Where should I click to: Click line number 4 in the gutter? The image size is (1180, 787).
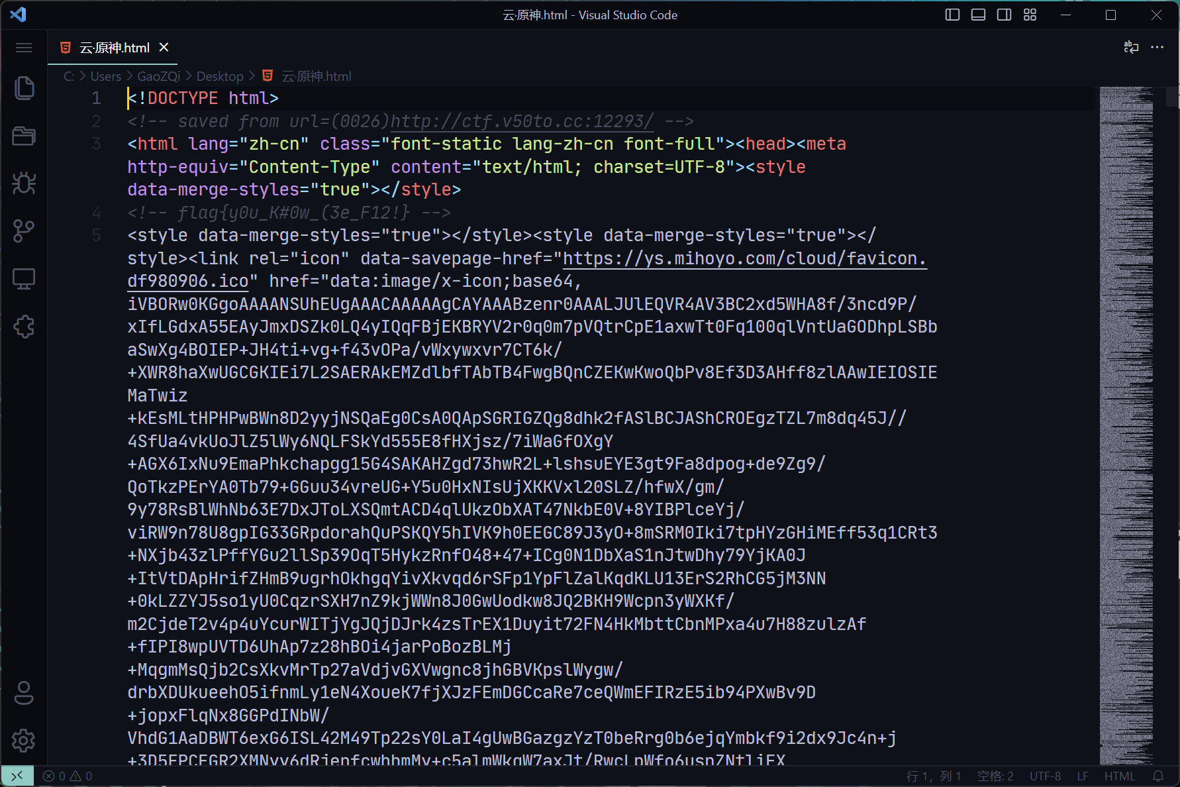click(x=96, y=213)
